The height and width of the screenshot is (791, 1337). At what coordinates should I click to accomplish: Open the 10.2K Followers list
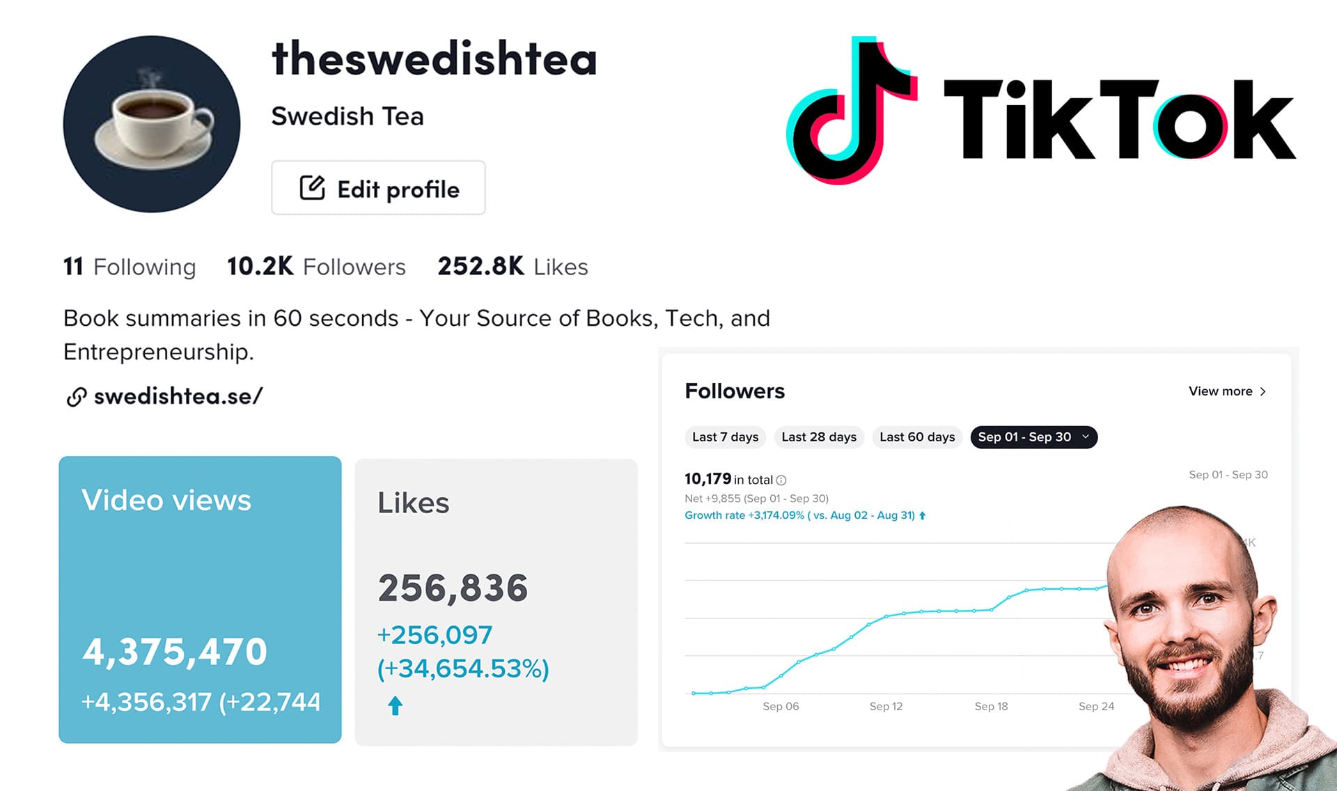click(316, 267)
